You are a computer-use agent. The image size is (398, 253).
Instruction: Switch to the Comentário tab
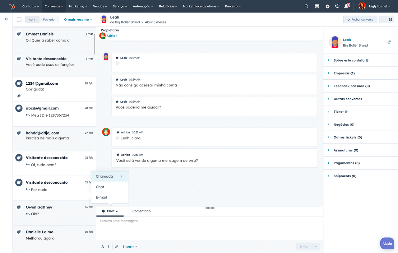[x=141, y=211]
